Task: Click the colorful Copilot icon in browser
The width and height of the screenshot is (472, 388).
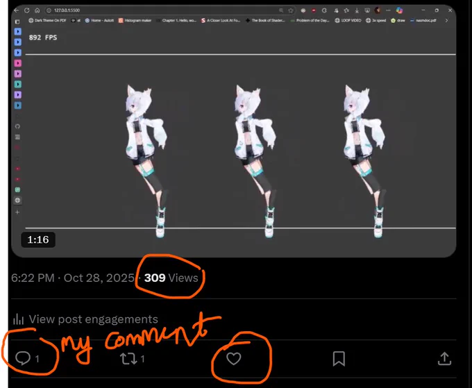Action: pyautogui.click(x=399, y=10)
